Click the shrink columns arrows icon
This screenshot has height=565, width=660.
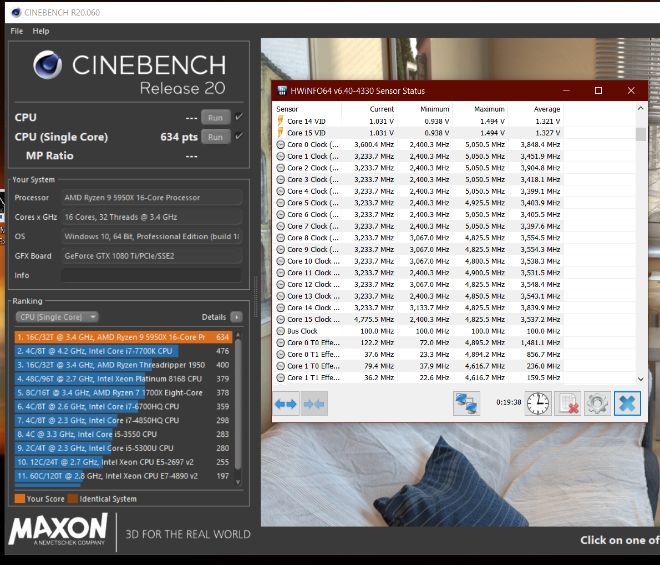pos(314,403)
